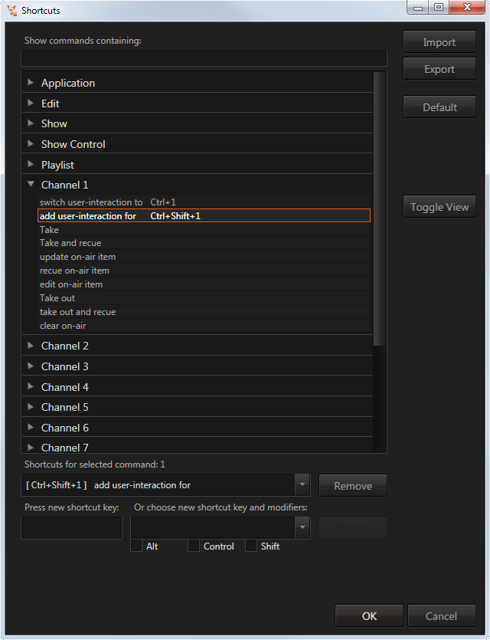Expand the Channel 2 category

coord(31,346)
